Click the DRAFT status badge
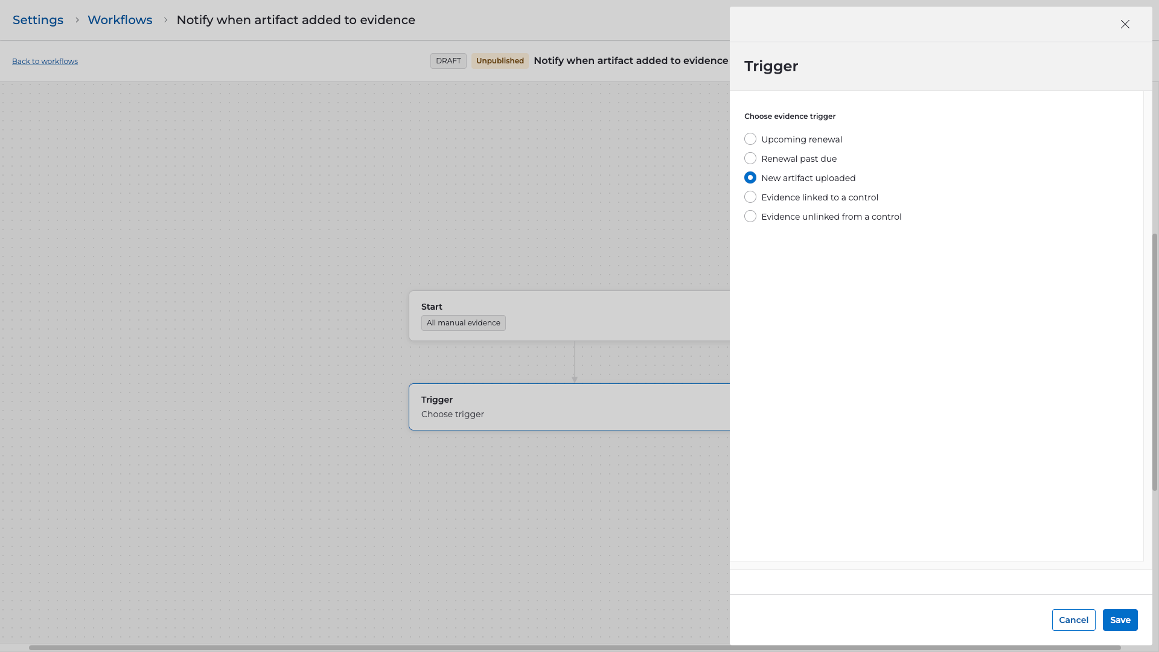Screen dimensions: 1159x652 448,61
